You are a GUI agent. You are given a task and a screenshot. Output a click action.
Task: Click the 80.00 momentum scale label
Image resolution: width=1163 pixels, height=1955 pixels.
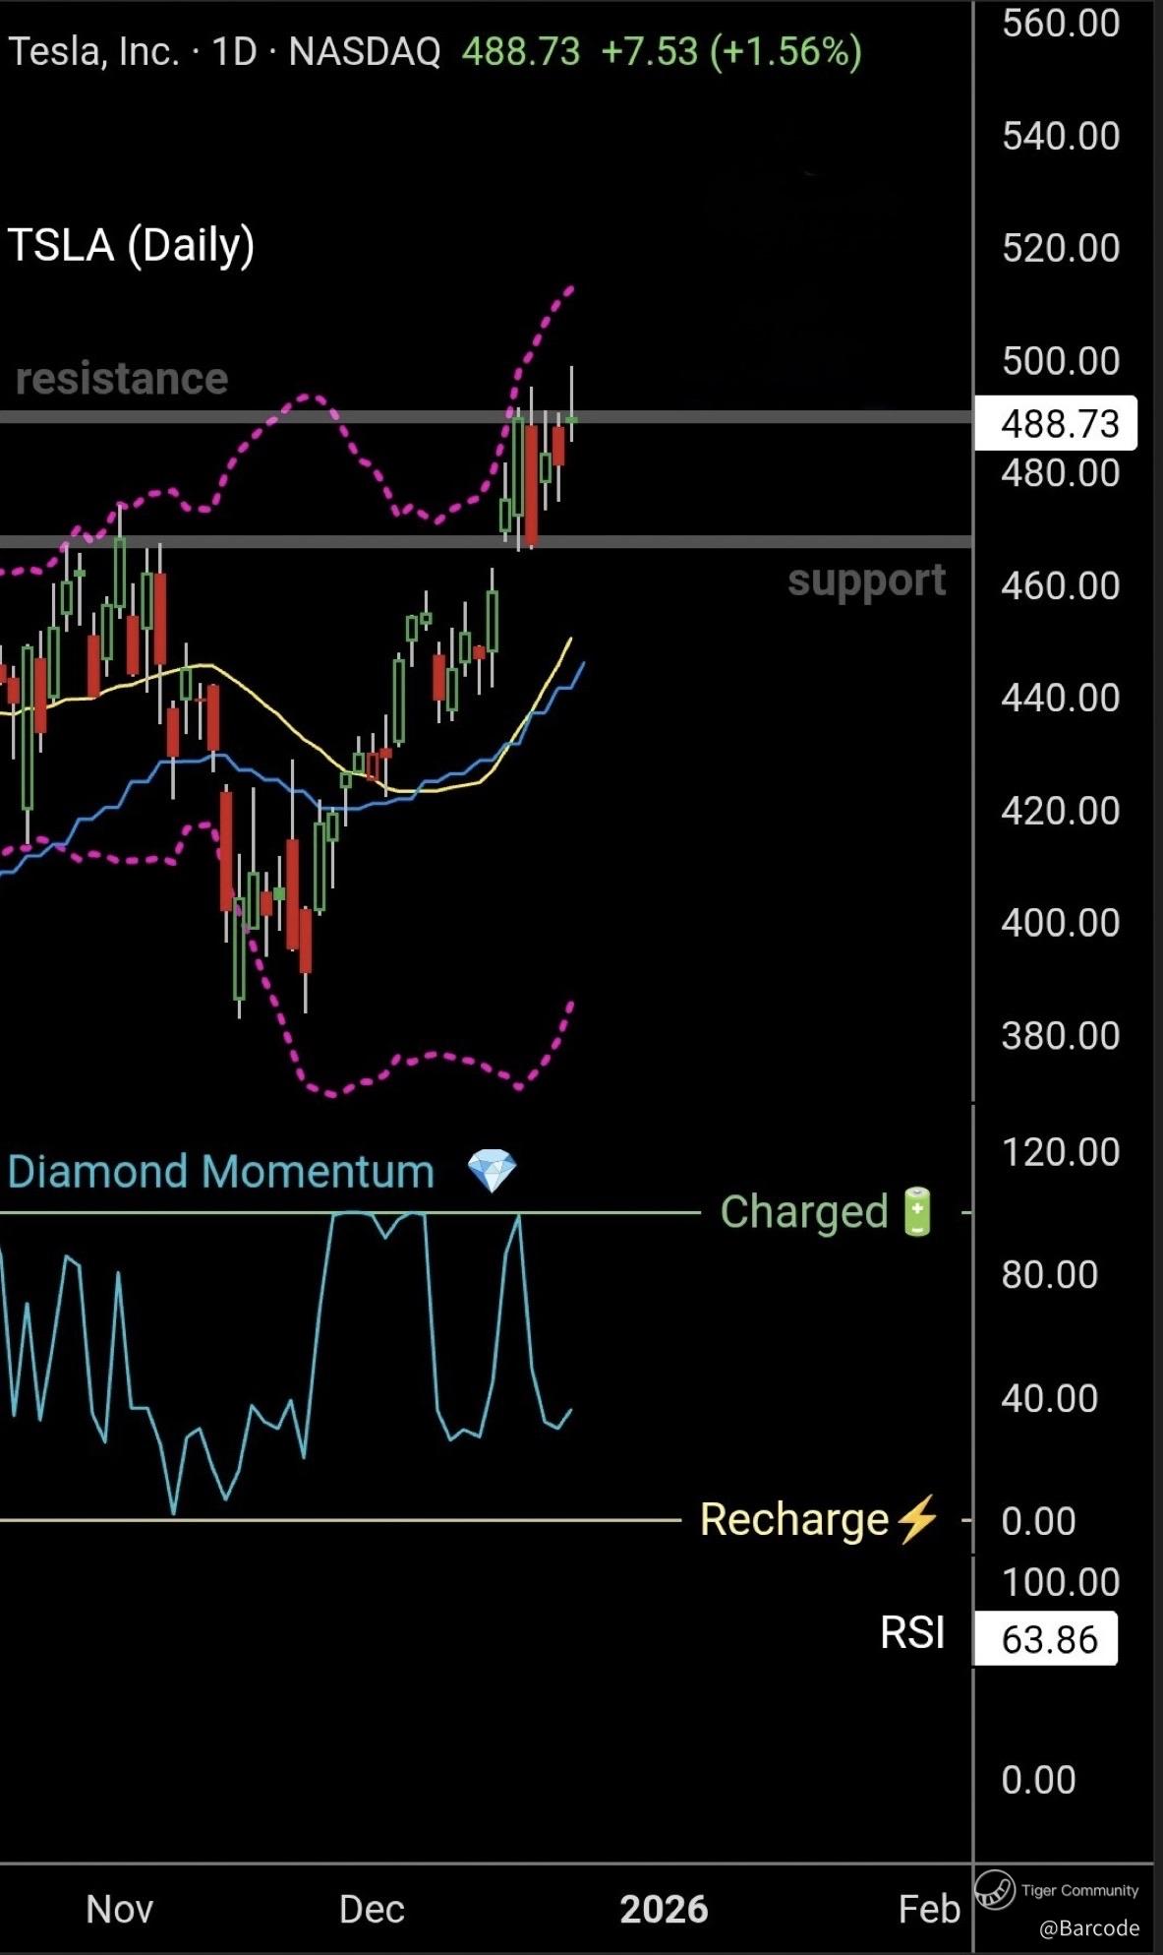1050,1275
